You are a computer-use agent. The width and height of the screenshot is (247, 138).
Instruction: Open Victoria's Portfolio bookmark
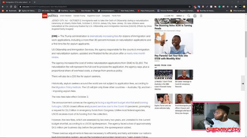coord(166,11)
